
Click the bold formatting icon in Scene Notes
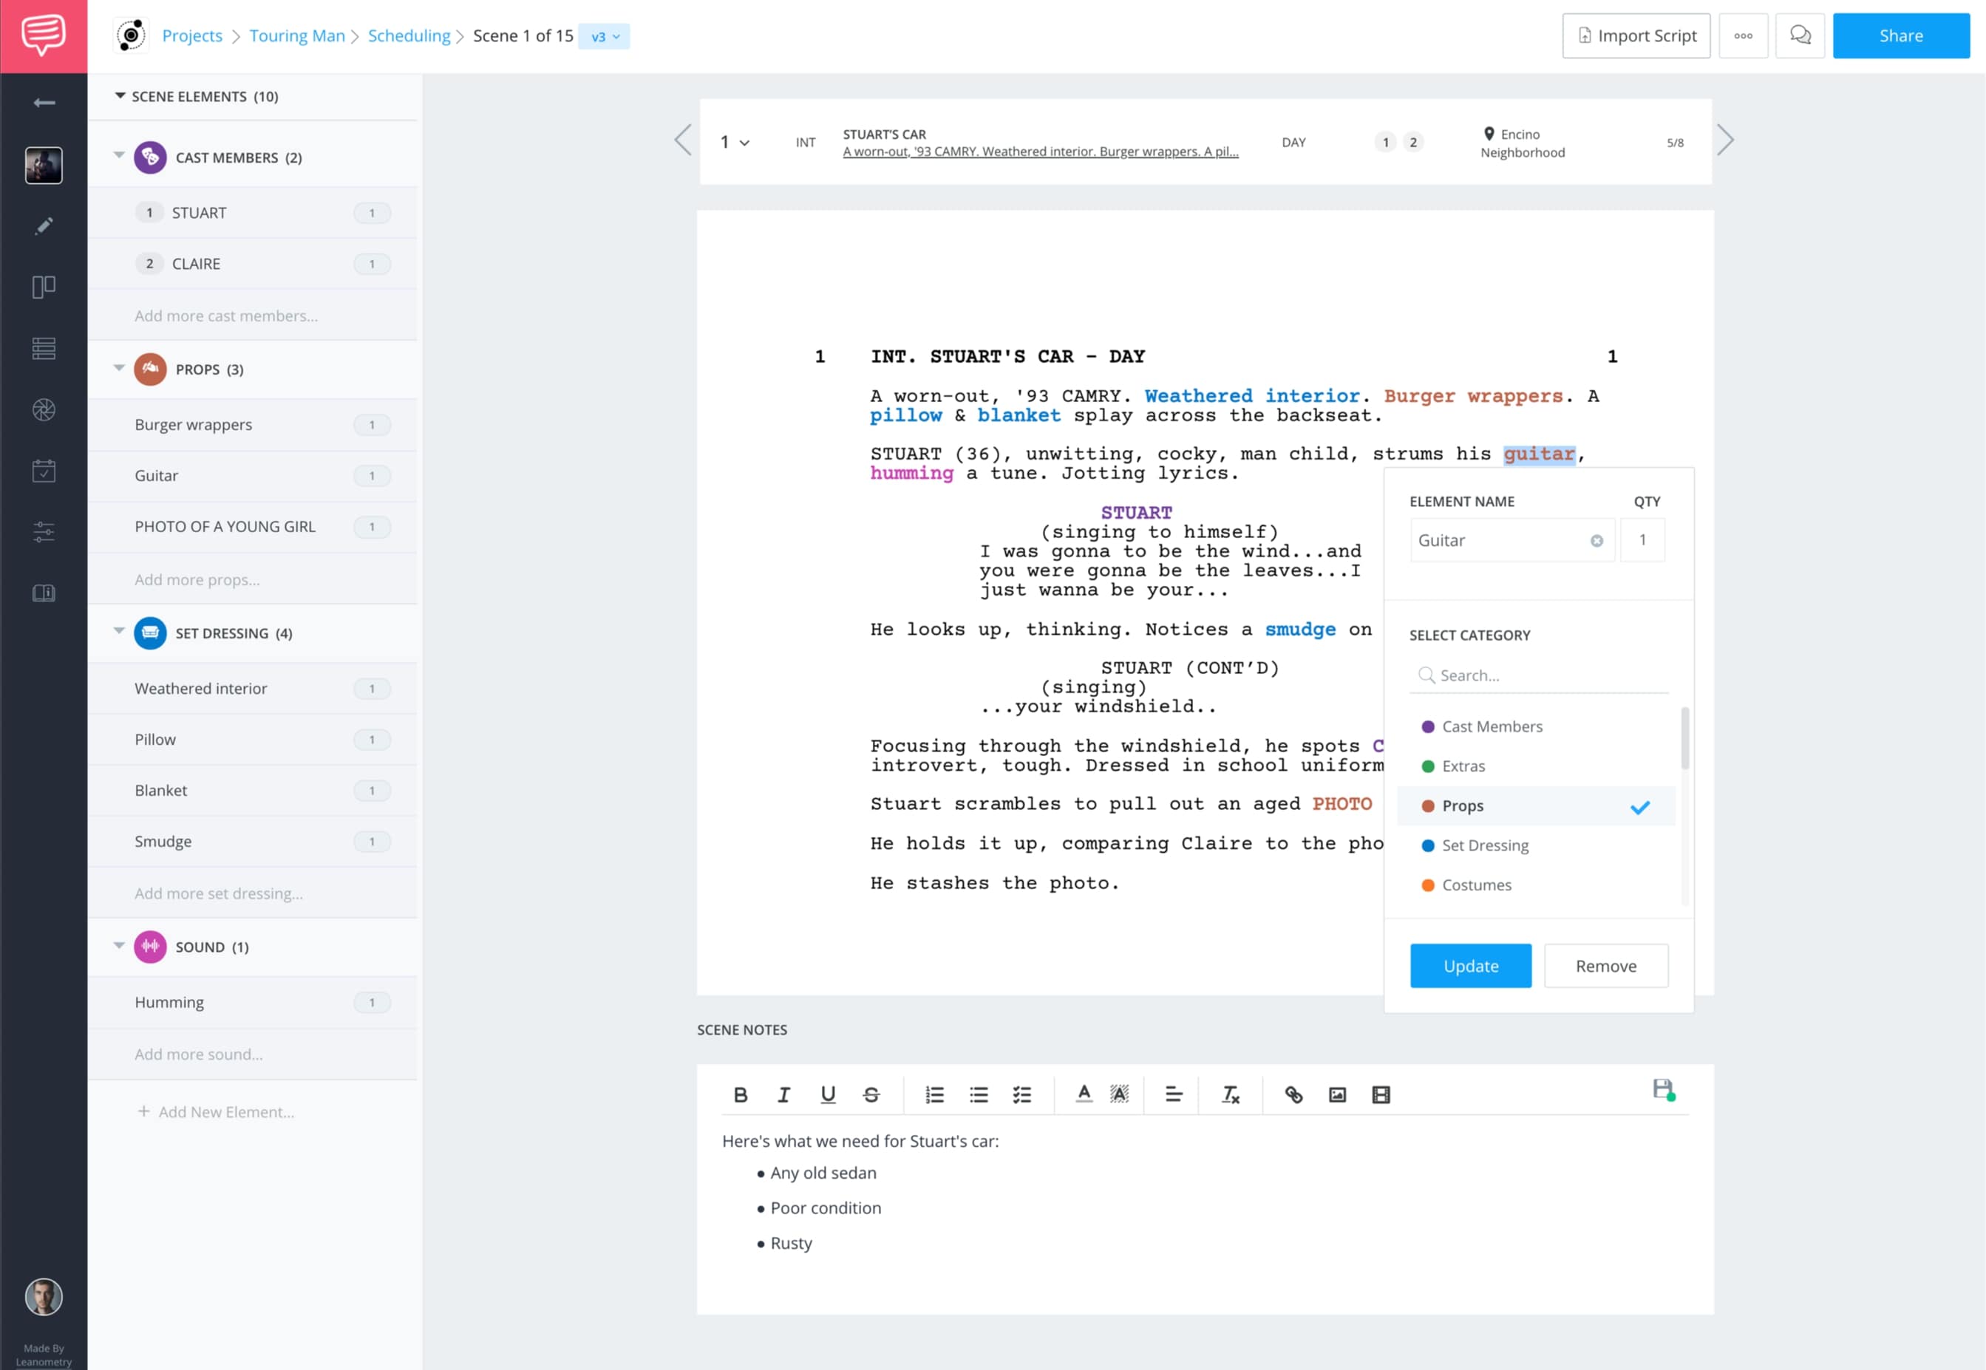coord(739,1094)
